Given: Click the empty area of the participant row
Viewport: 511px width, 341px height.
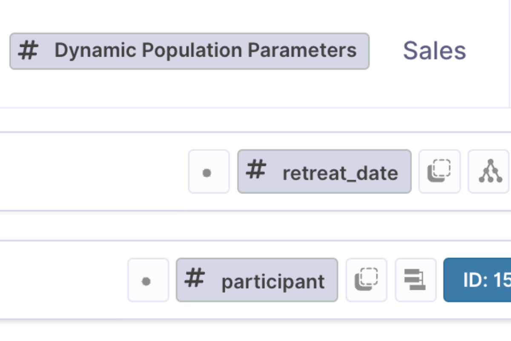Looking at the screenshot, I should [64, 280].
